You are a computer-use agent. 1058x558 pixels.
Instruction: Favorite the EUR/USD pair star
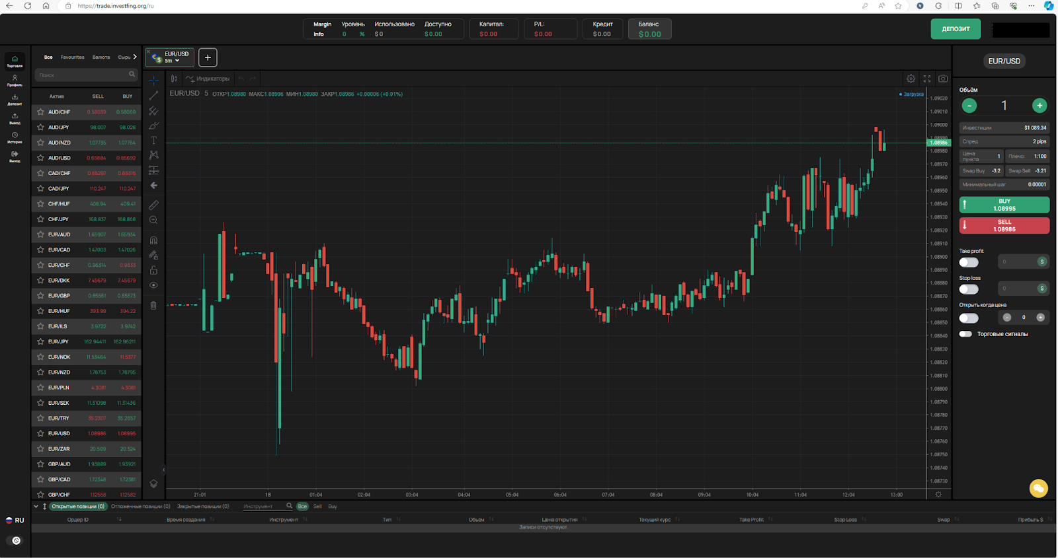click(x=40, y=434)
